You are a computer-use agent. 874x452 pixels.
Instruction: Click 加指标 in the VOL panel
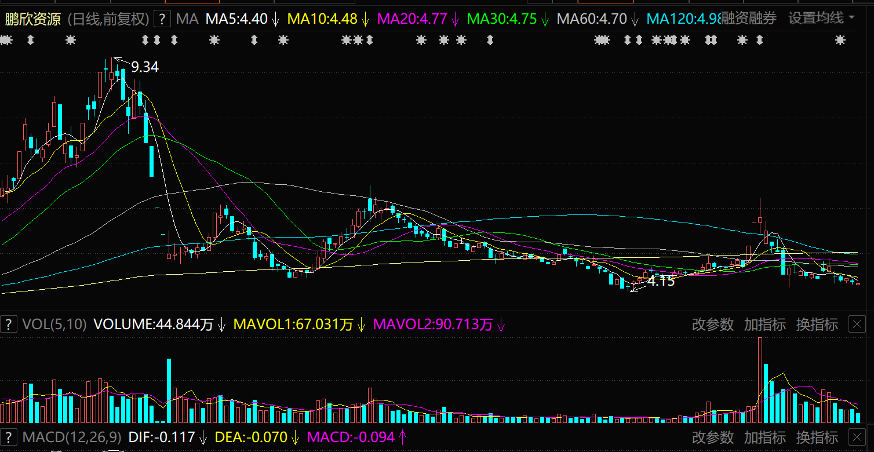764,325
